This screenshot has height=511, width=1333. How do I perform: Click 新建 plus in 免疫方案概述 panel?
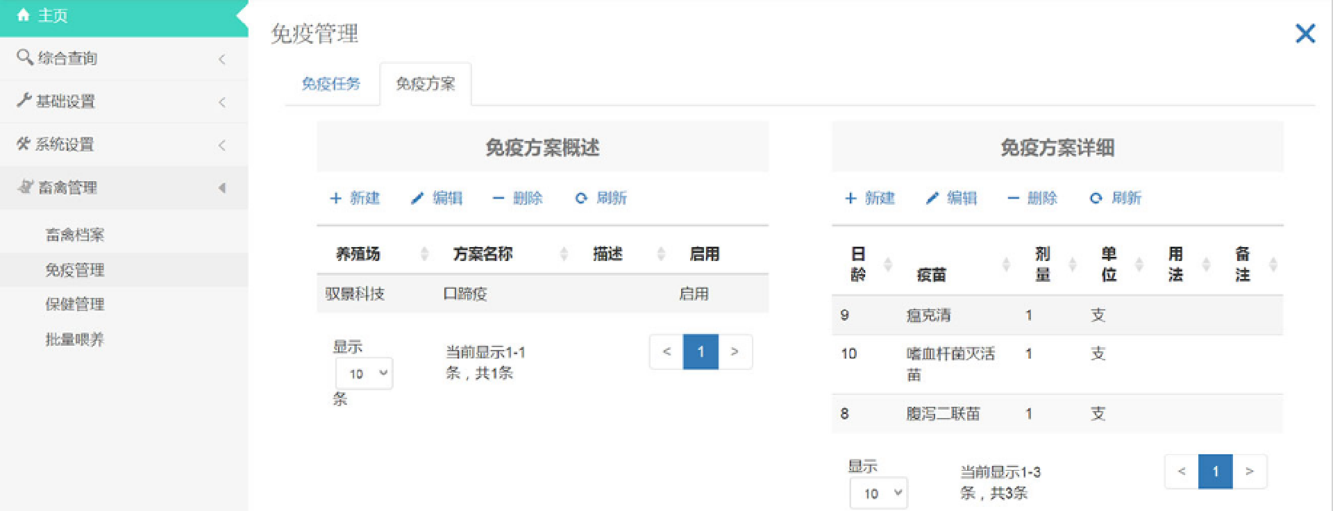[x=336, y=199]
